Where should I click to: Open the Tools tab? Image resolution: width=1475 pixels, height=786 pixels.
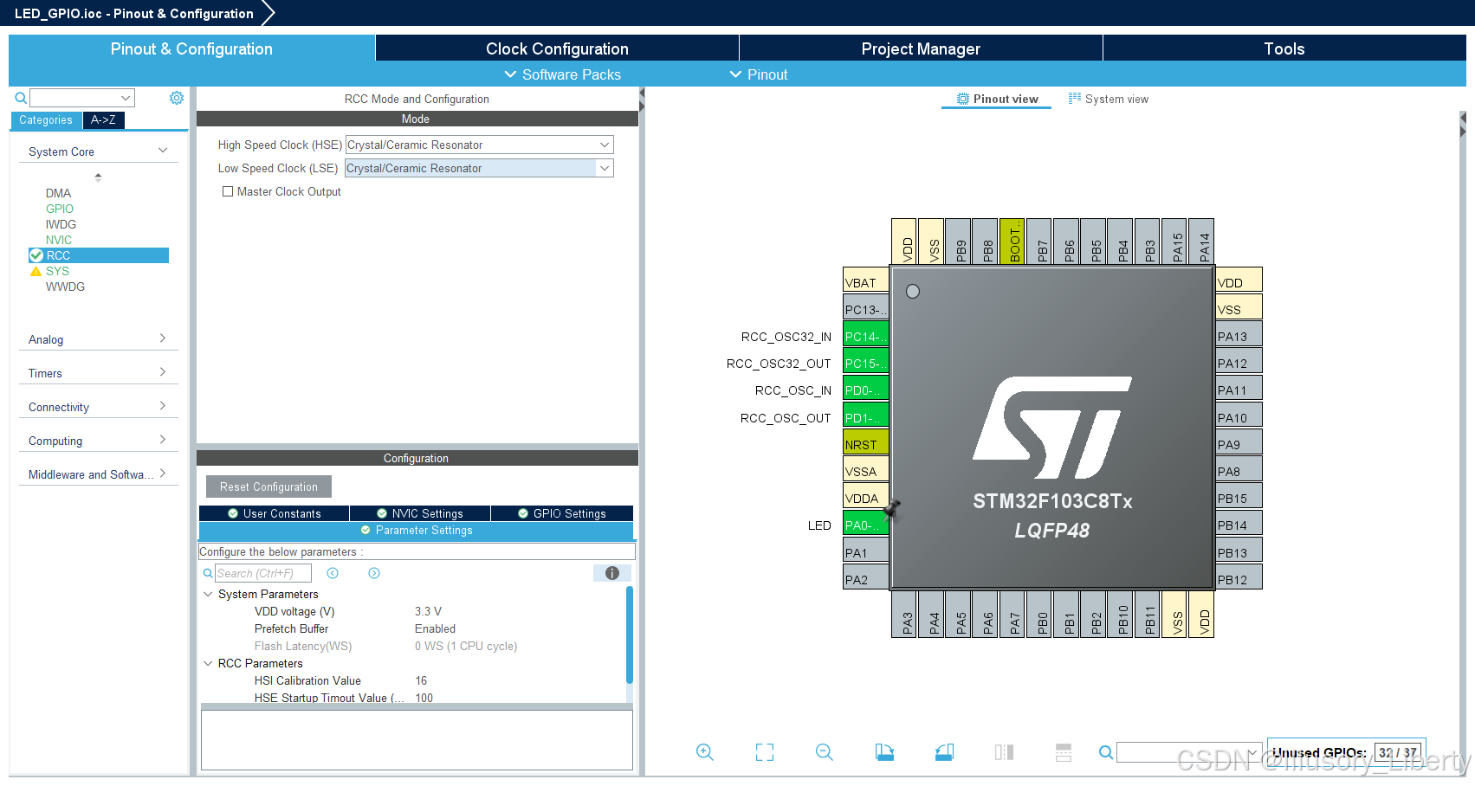pyautogui.click(x=1284, y=48)
